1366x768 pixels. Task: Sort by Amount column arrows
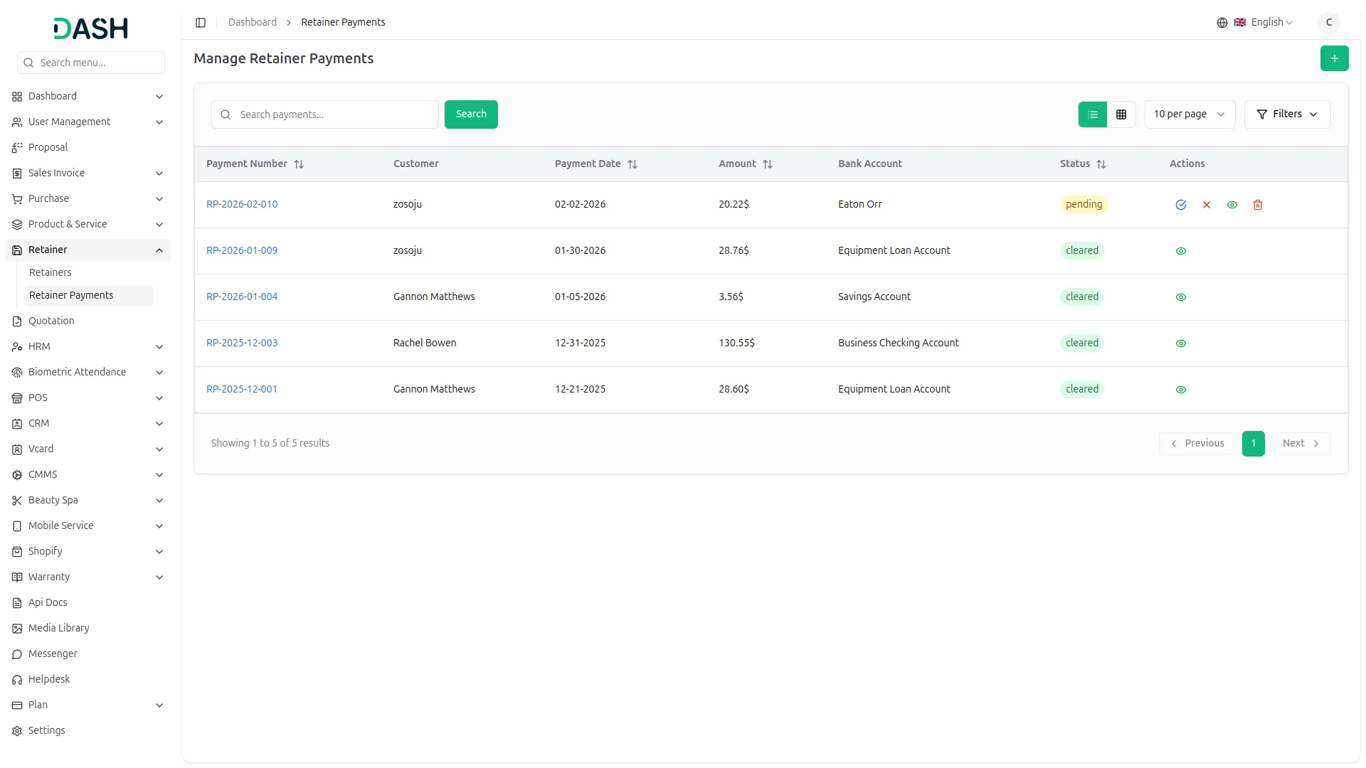(x=767, y=164)
